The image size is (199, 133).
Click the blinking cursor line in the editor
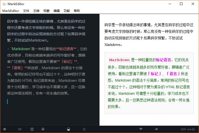(7, 102)
